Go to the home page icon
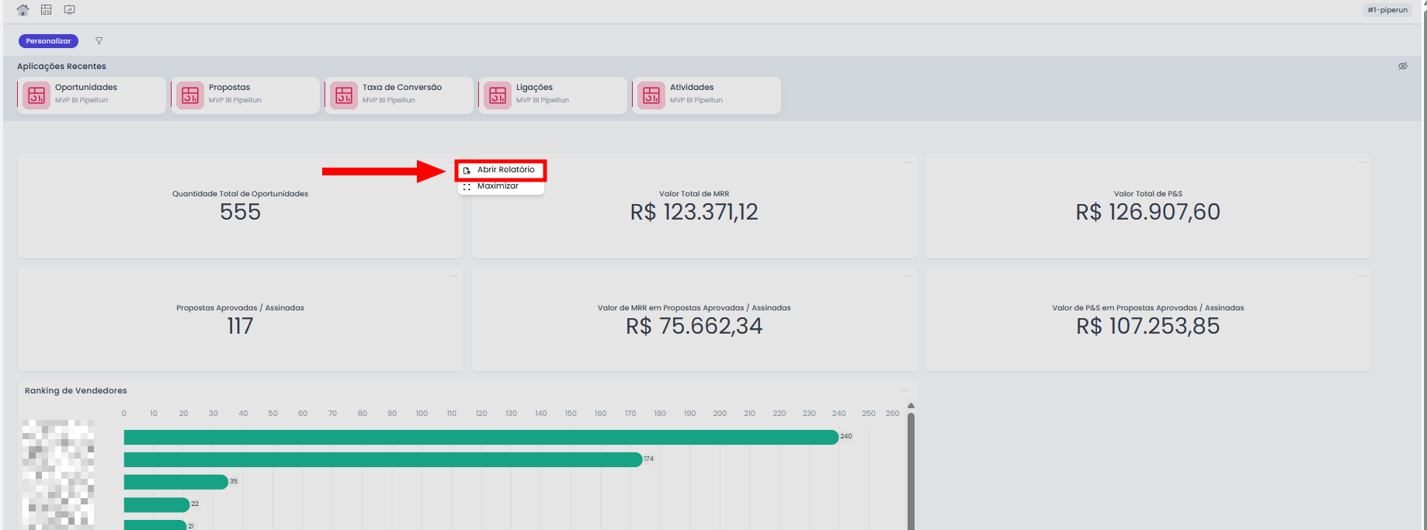 pyautogui.click(x=23, y=10)
